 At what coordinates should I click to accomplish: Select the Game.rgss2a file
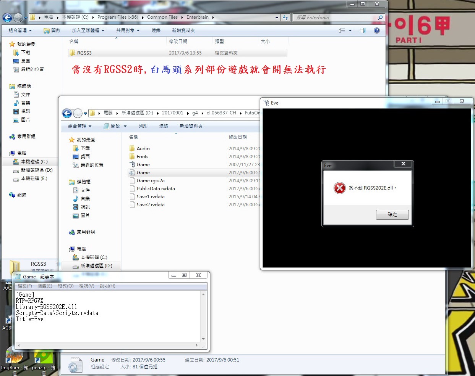150,181
